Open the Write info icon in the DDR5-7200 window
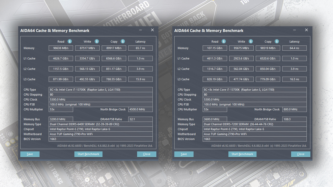 [x=251, y=41]
